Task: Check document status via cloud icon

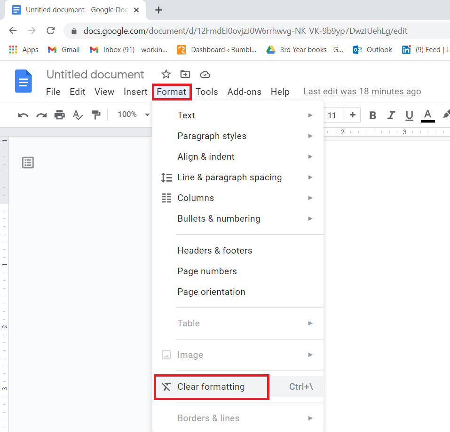Action: tap(205, 74)
